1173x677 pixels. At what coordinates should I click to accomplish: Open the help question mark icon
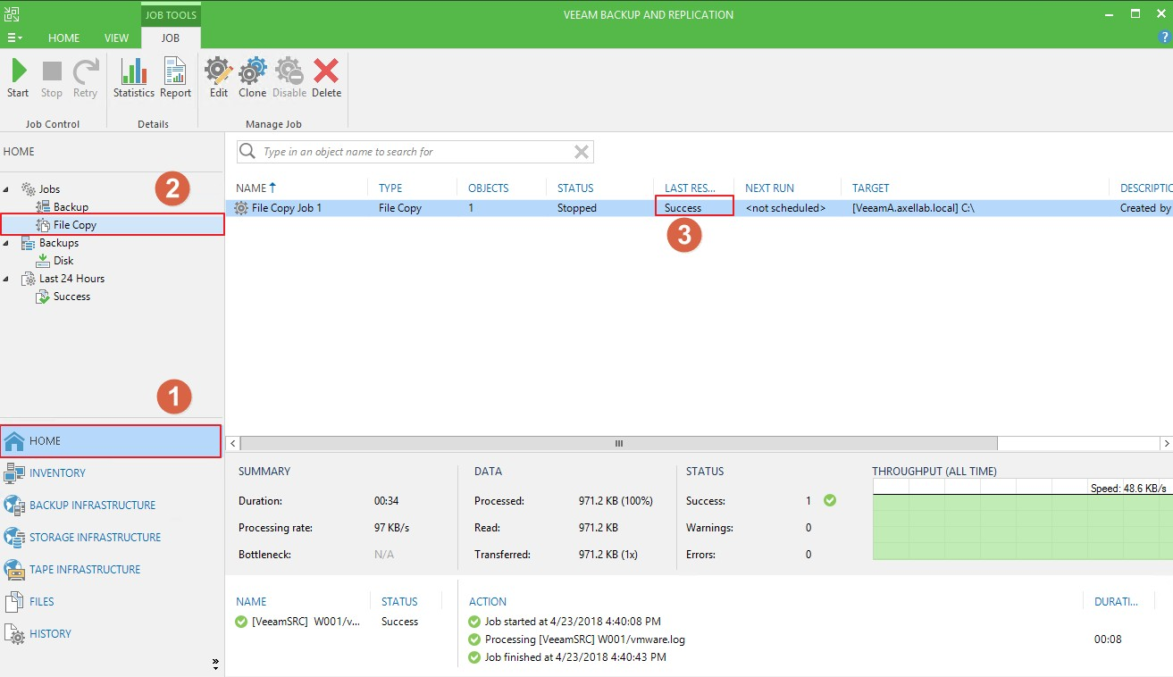(x=1163, y=37)
